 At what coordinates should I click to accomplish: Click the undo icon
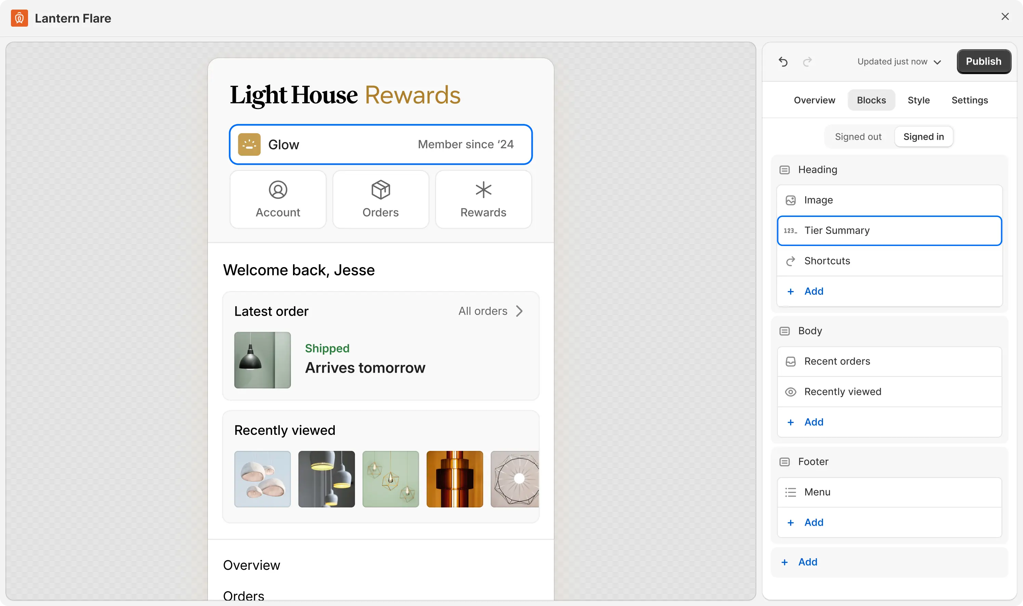pos(783,62)
